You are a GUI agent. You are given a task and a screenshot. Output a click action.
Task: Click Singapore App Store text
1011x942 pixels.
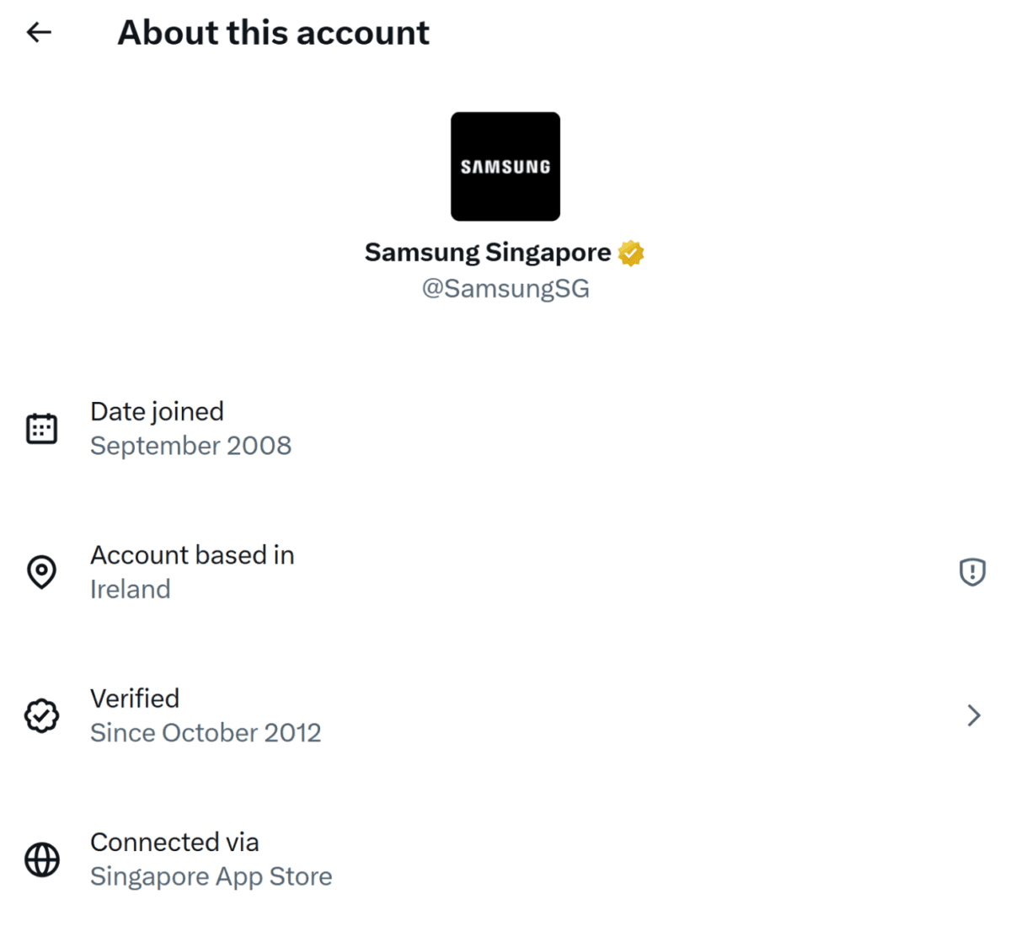(x=211, y=876)
